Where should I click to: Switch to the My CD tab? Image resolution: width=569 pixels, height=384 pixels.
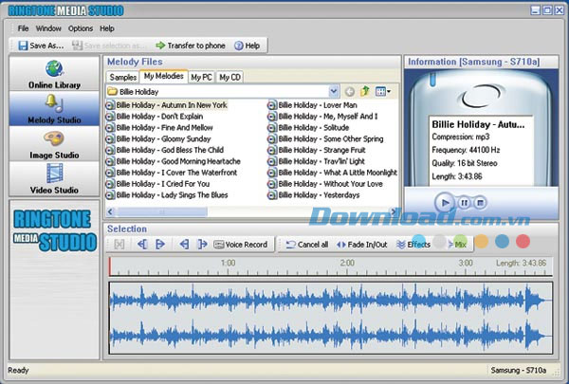tap(229, 77)
